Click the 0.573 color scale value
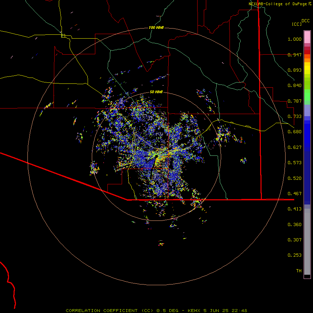 point(295,163)
